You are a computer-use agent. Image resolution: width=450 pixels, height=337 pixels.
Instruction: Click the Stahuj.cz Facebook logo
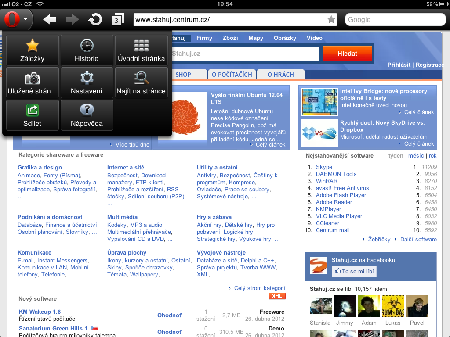point(319,265)
